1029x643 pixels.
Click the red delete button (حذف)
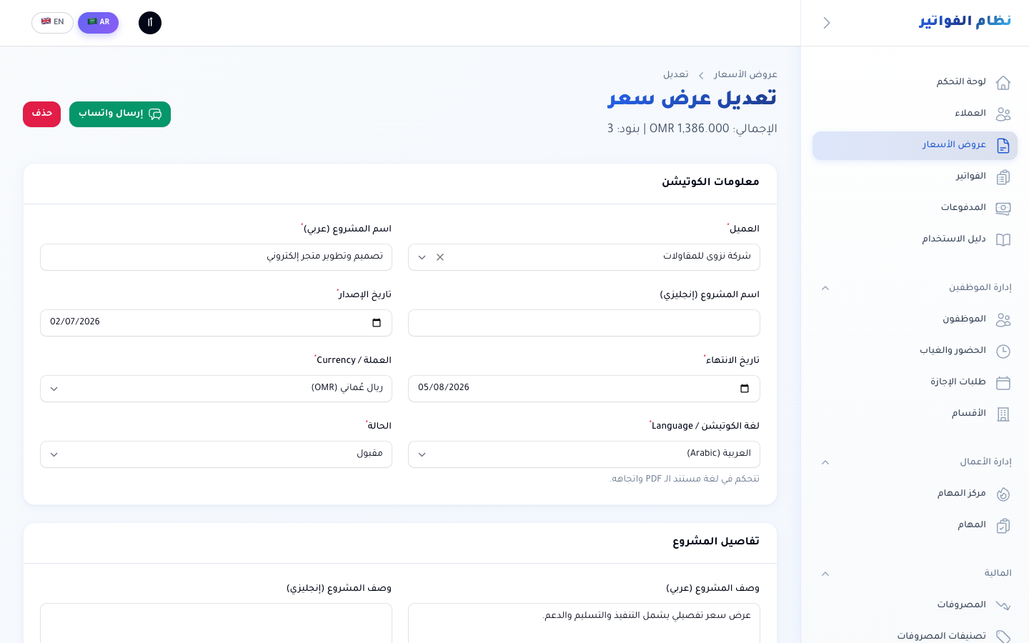tap(41, 114)
